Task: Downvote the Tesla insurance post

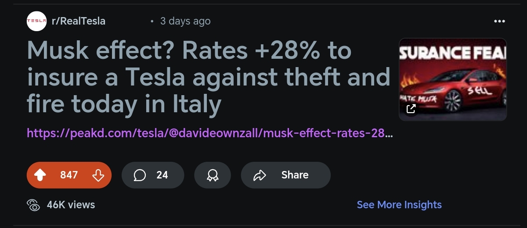Action: 98,175
